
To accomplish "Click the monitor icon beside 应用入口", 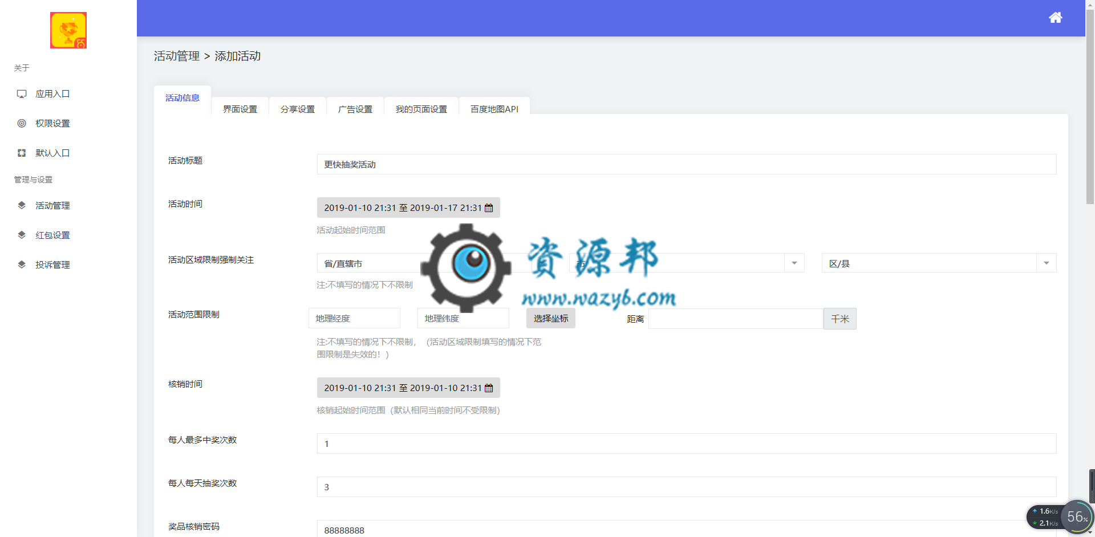I will coord(22,94).
